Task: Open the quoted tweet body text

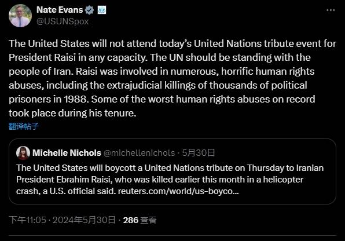Action: pyautogui.click(x=170, y=180)
